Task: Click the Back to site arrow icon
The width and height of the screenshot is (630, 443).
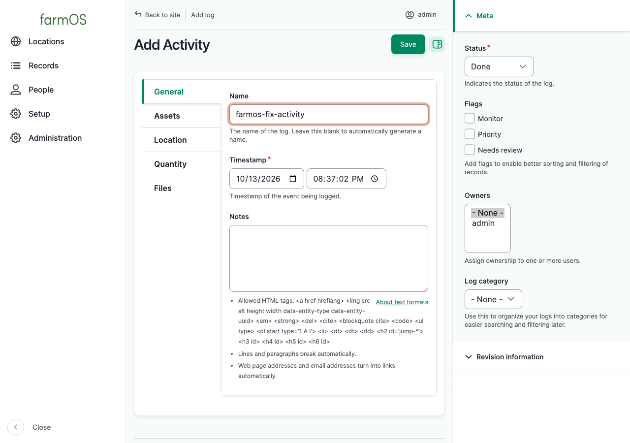Action: pyautogui.click(x=138, y=14)
